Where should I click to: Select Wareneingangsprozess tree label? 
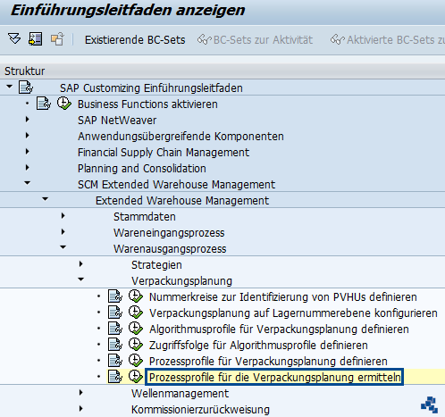[169, 233]
